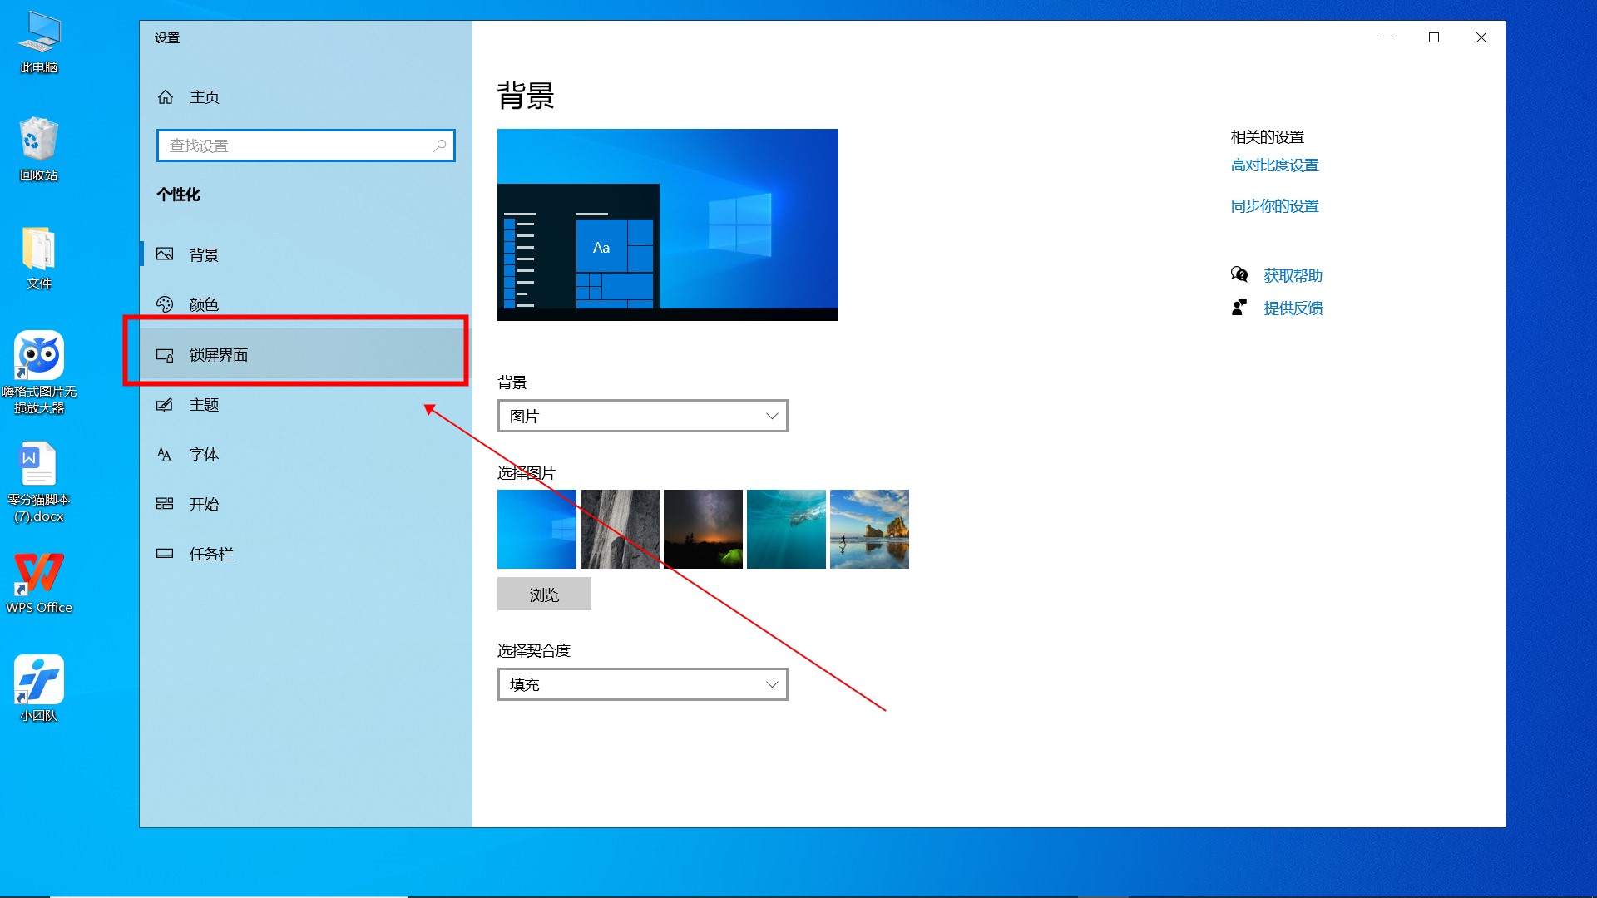1597x898 pixels.
Task: Open the 此电脑 desktop icon
Action: coord(39,42)
